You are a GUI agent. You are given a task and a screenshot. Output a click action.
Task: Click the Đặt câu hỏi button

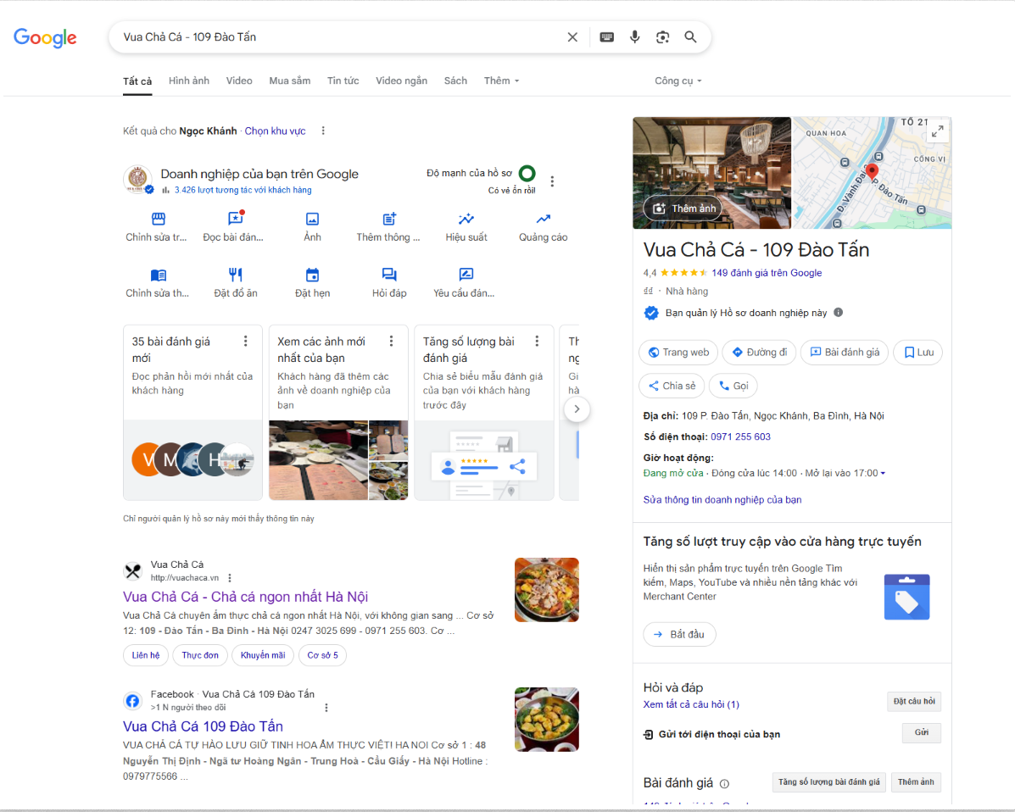(913, 701)
